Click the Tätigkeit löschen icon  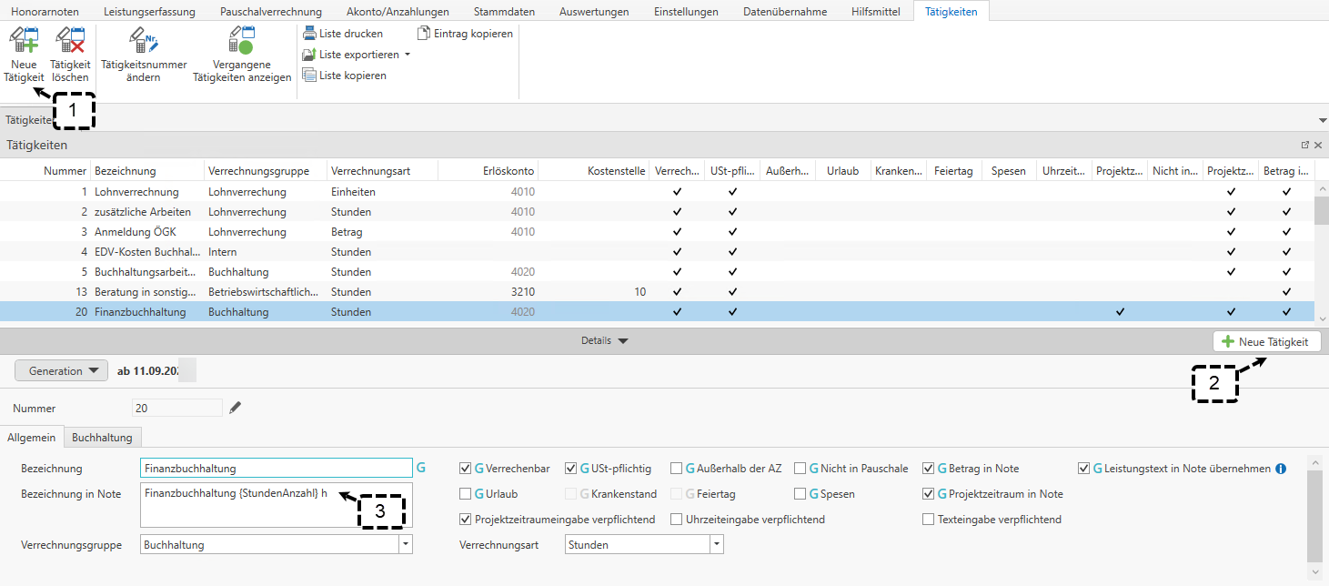[x=70, y=42]
